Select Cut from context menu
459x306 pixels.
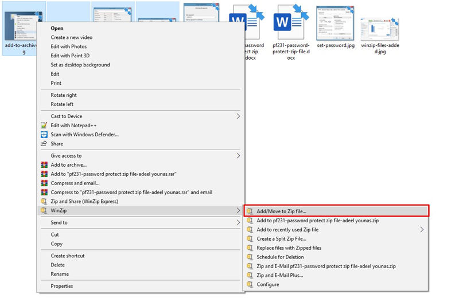(55, 235)
